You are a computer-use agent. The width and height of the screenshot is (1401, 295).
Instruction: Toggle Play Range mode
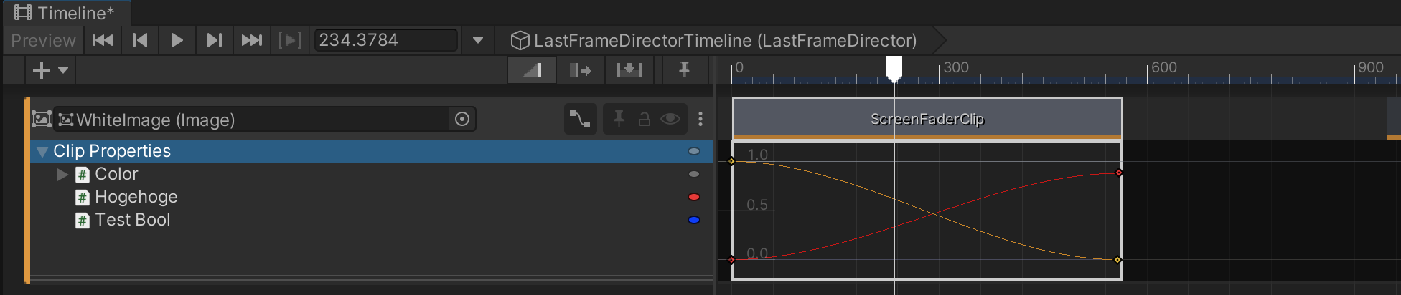pos(289,40)
